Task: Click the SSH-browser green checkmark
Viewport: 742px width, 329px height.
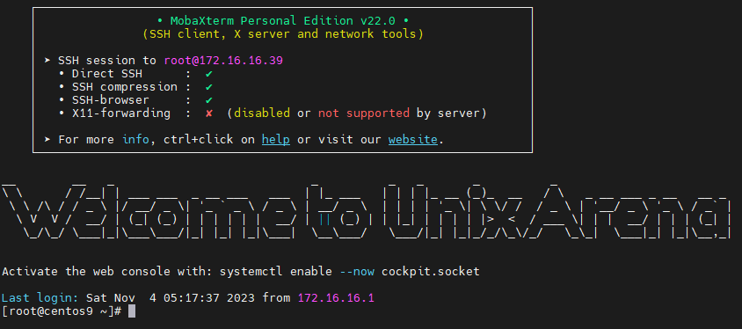Action: (x=208, y=100)
